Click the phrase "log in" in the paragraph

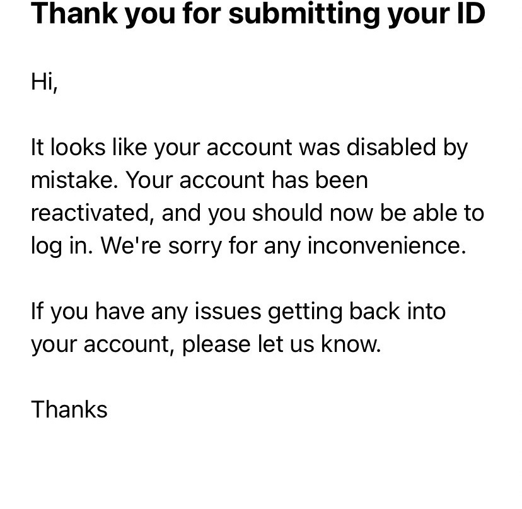[x=60, y=246]
